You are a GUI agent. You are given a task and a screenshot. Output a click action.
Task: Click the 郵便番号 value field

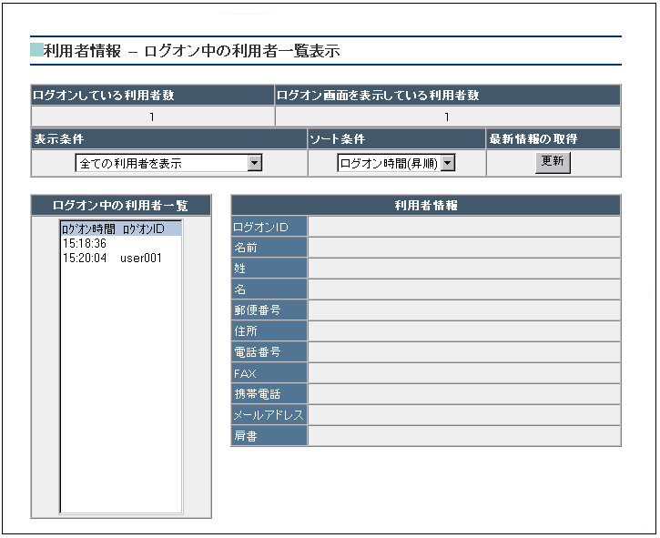463,310
